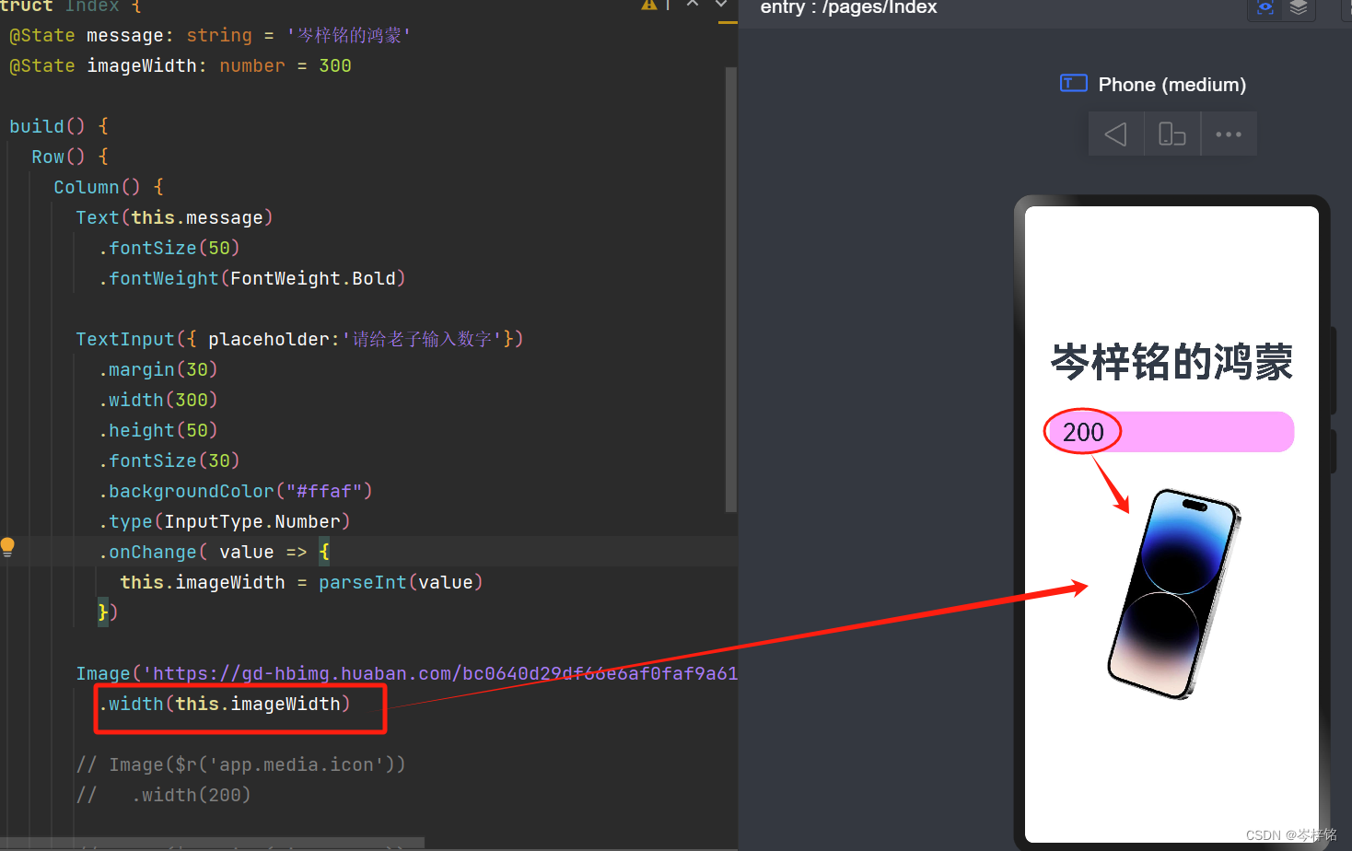Image resolution: width=1352 pixels, height=851 pixels.
Task: Click the '.type(InputType.Number)' line
Action: 225,521
